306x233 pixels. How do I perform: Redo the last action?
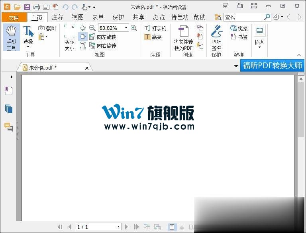[75, 7]
